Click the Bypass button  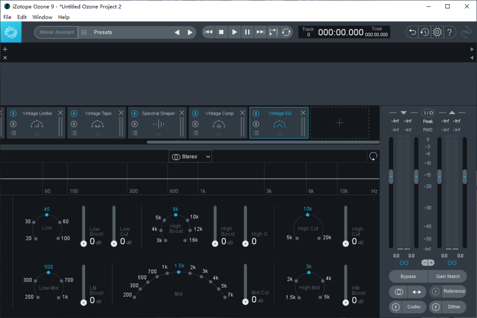pyautogui.click(x=408, y=277)
